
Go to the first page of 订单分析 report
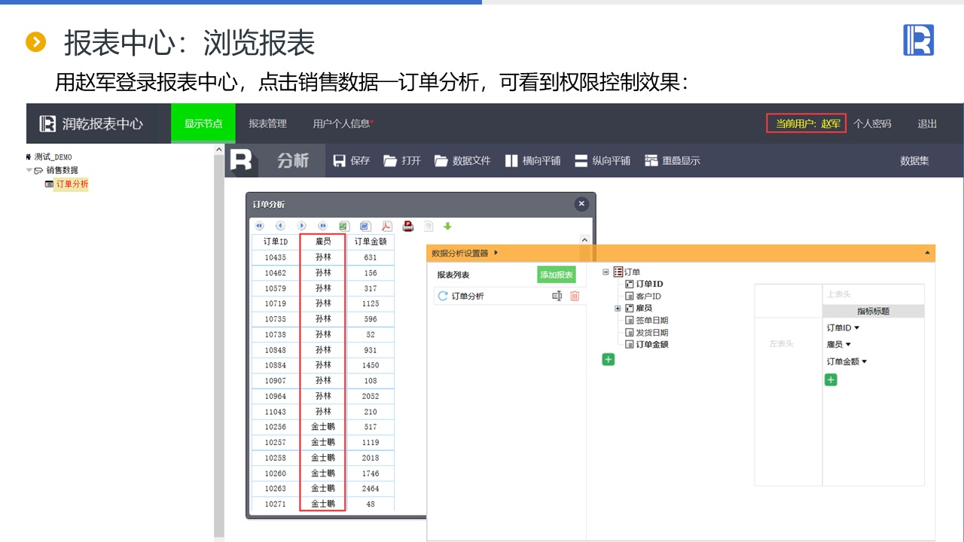[x=260, y=226]
